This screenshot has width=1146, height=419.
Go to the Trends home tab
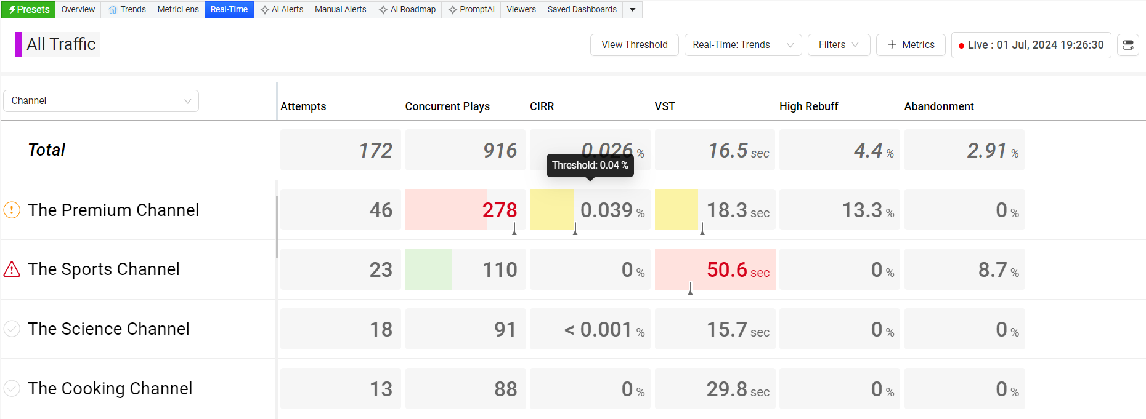pyautogui.click(x=127, y=9)
